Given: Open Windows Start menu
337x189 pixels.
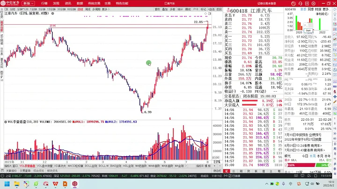Looking at the screenshot, I should 7,184.
